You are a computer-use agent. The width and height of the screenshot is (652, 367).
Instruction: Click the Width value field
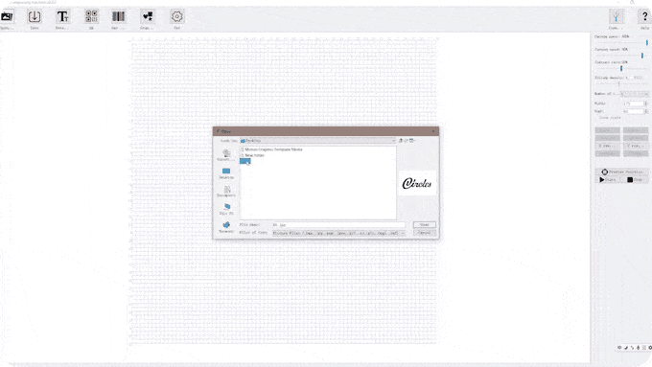[633, 103]
